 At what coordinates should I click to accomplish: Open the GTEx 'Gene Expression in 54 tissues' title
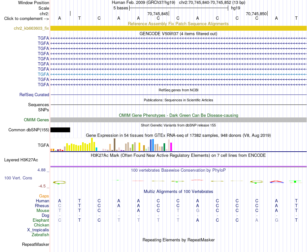[178, 135]
